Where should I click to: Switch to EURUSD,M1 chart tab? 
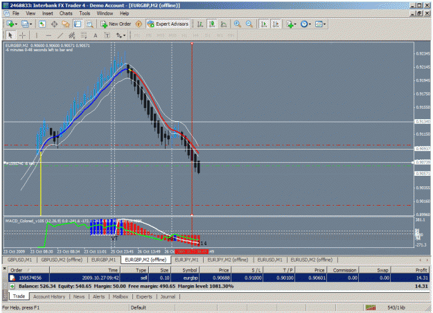(269, 260)
